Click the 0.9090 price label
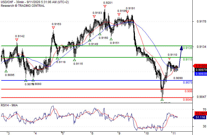The image size is (207, 135). [x=178, y=78]
